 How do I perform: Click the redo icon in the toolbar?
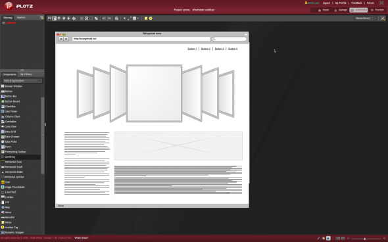coord(109,18)
